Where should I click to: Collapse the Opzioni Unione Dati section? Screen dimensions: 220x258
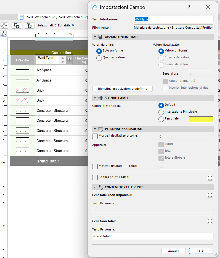point(95,37)
